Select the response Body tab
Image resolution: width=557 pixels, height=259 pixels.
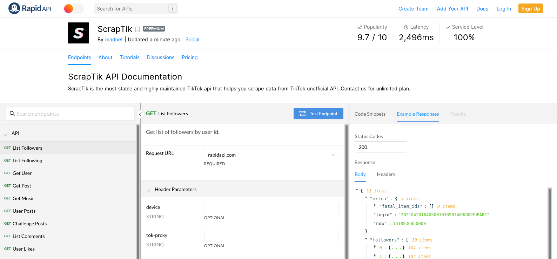click(360, 174)
